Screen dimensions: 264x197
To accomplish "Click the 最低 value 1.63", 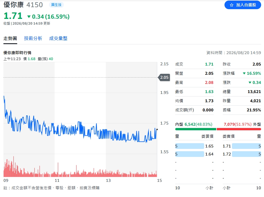I will [x=209, y=92].
